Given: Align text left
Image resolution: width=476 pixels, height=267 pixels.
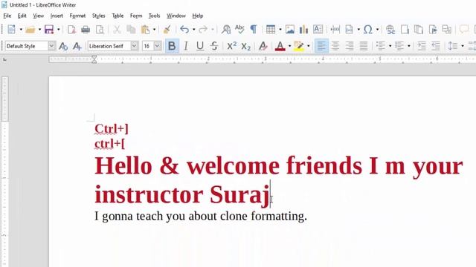Looking at the screenshot, I should (321, 46).
